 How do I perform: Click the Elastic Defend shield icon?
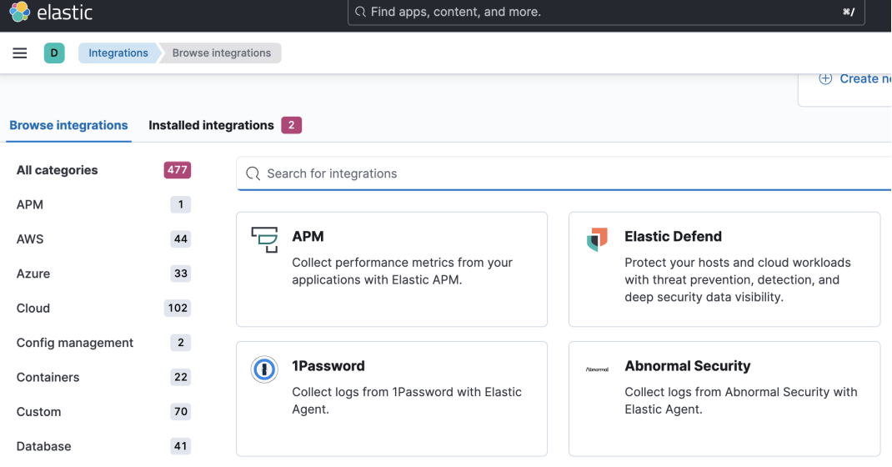pos(597,239)
